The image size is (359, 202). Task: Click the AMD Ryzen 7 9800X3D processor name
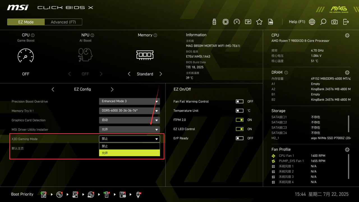300,41
